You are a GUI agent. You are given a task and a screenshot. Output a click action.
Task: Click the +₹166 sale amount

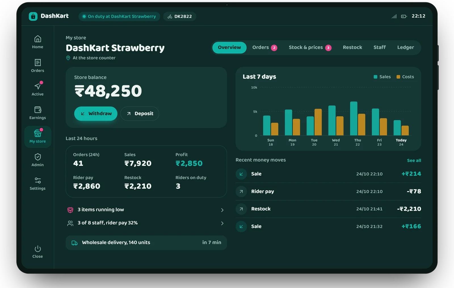(411, 226)
